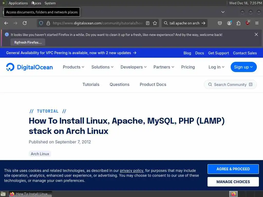Click the Refresh Firefox... button
This screenshot has width=263, height=197.
(x=28, y=42)
